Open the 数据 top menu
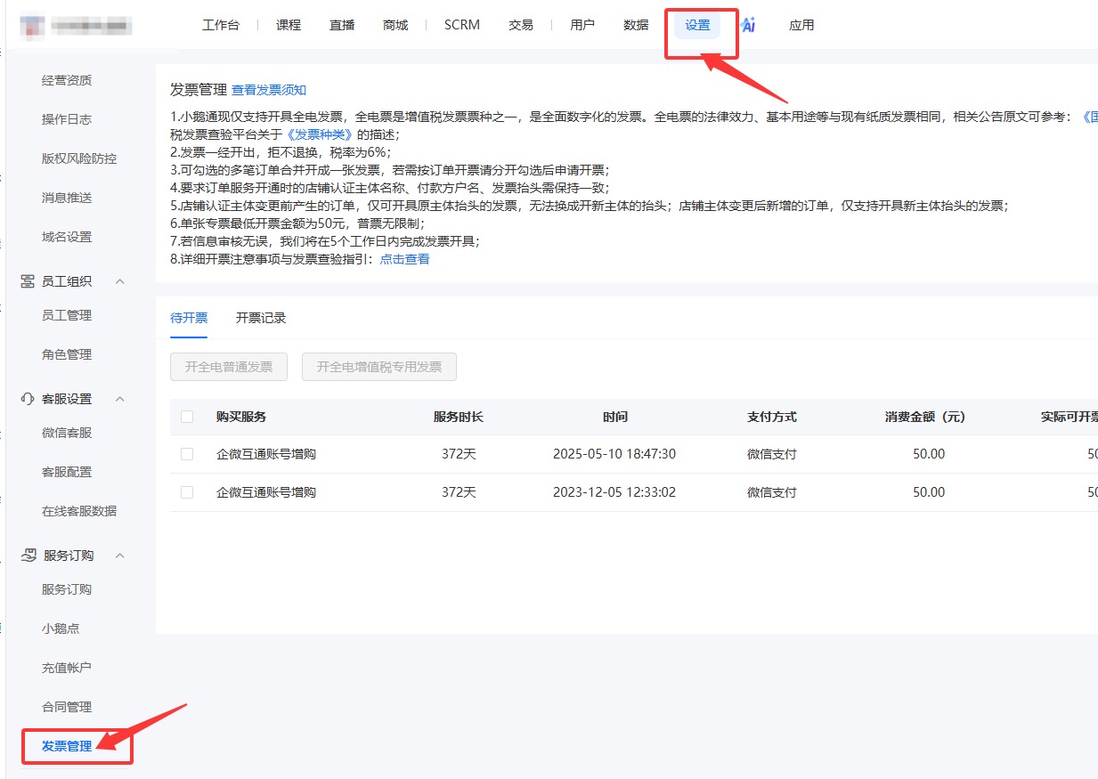Viewport: 1098px width, 779px height. click(x=636, y=25)
